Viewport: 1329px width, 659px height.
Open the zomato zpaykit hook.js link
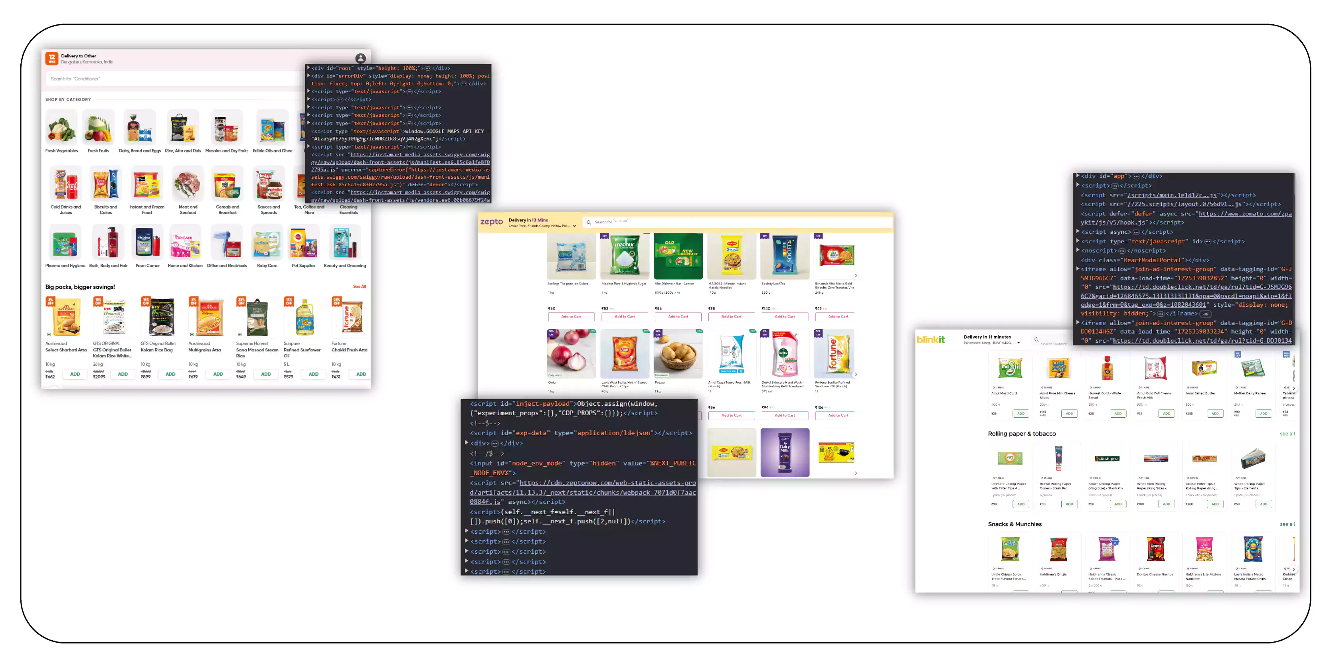(1186, 218)
